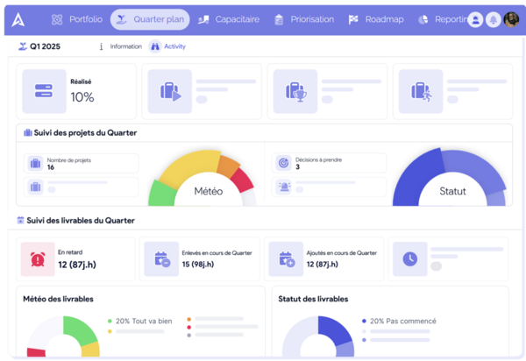The width and height of the screenshot is (526, 361).
Task: Click the user profile photo avatar
Action: coord(511,19)
